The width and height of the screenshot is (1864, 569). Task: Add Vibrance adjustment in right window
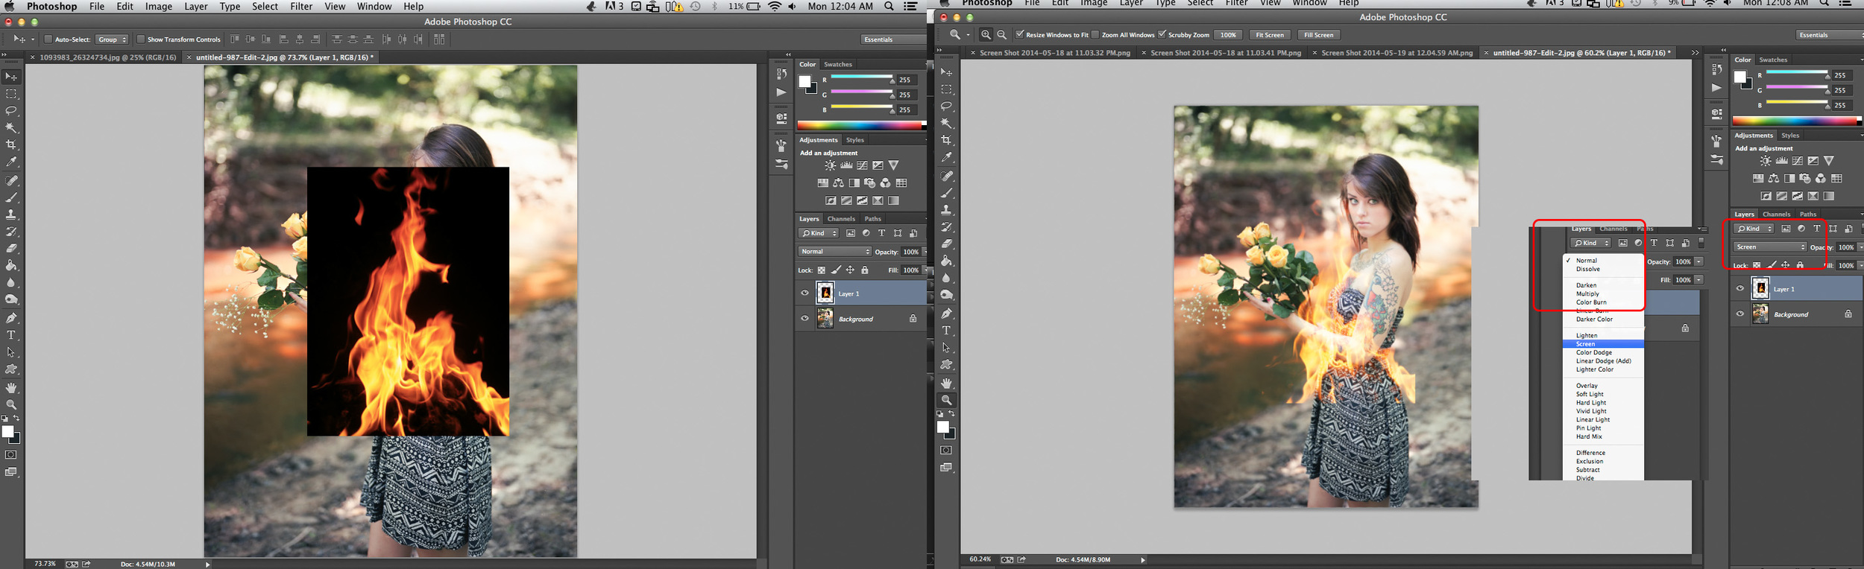(x=1829, y=161)
